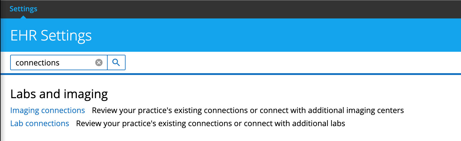Viewport: 461px width, 141px height.
Task: Click the Labs and imaging heading
Action: (x=59, y=94)
